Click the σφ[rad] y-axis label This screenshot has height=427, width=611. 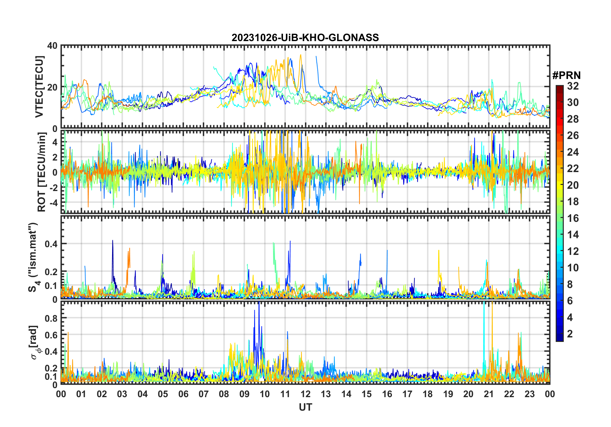34,342
